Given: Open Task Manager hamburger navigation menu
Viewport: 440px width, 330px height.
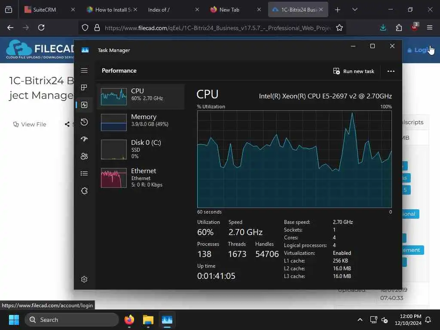Looking at the screenshot, I should tap(84, 70).
